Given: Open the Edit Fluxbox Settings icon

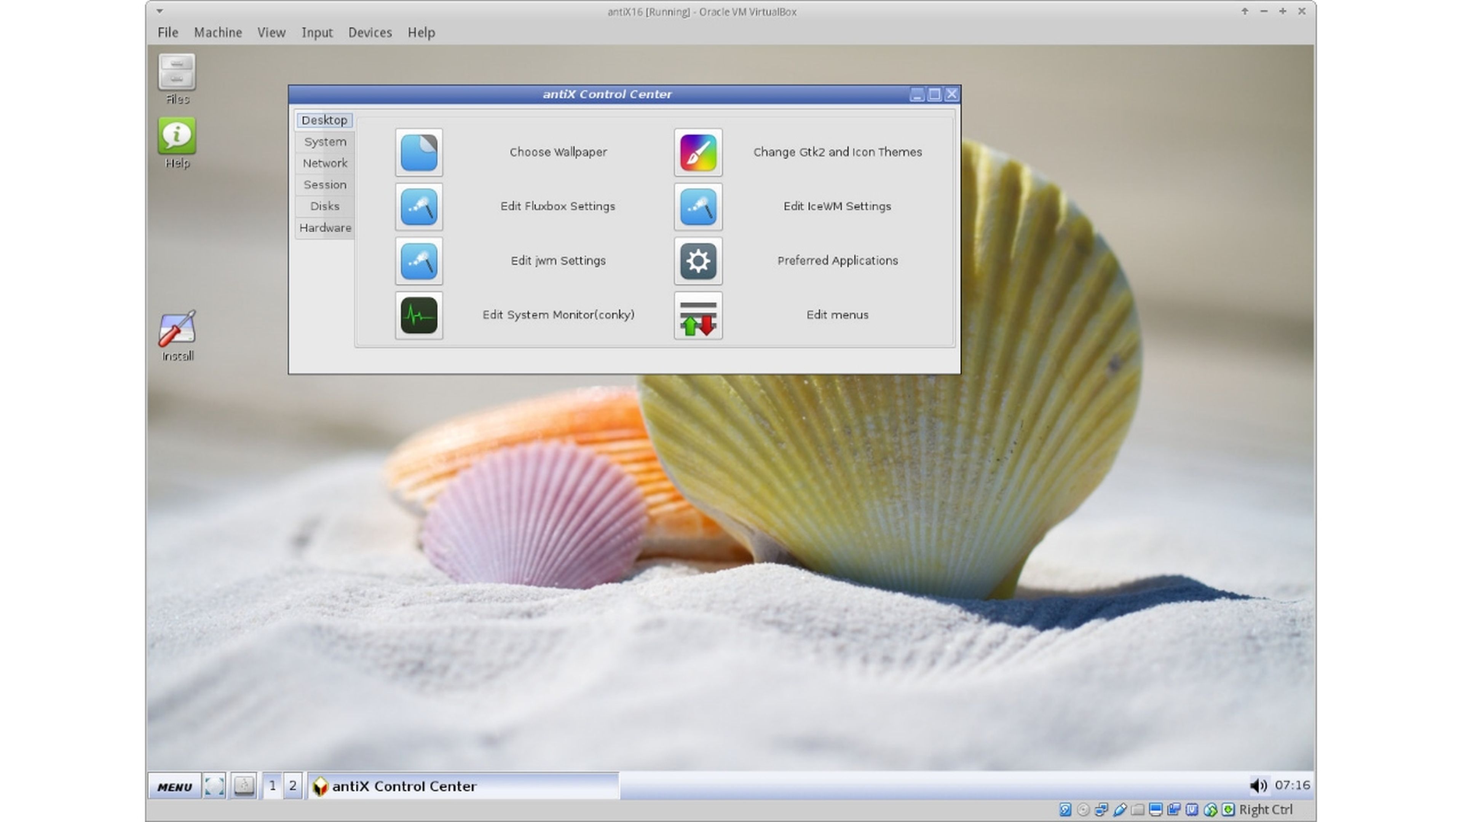Looking at the screenshot, I should coord(419,207).
